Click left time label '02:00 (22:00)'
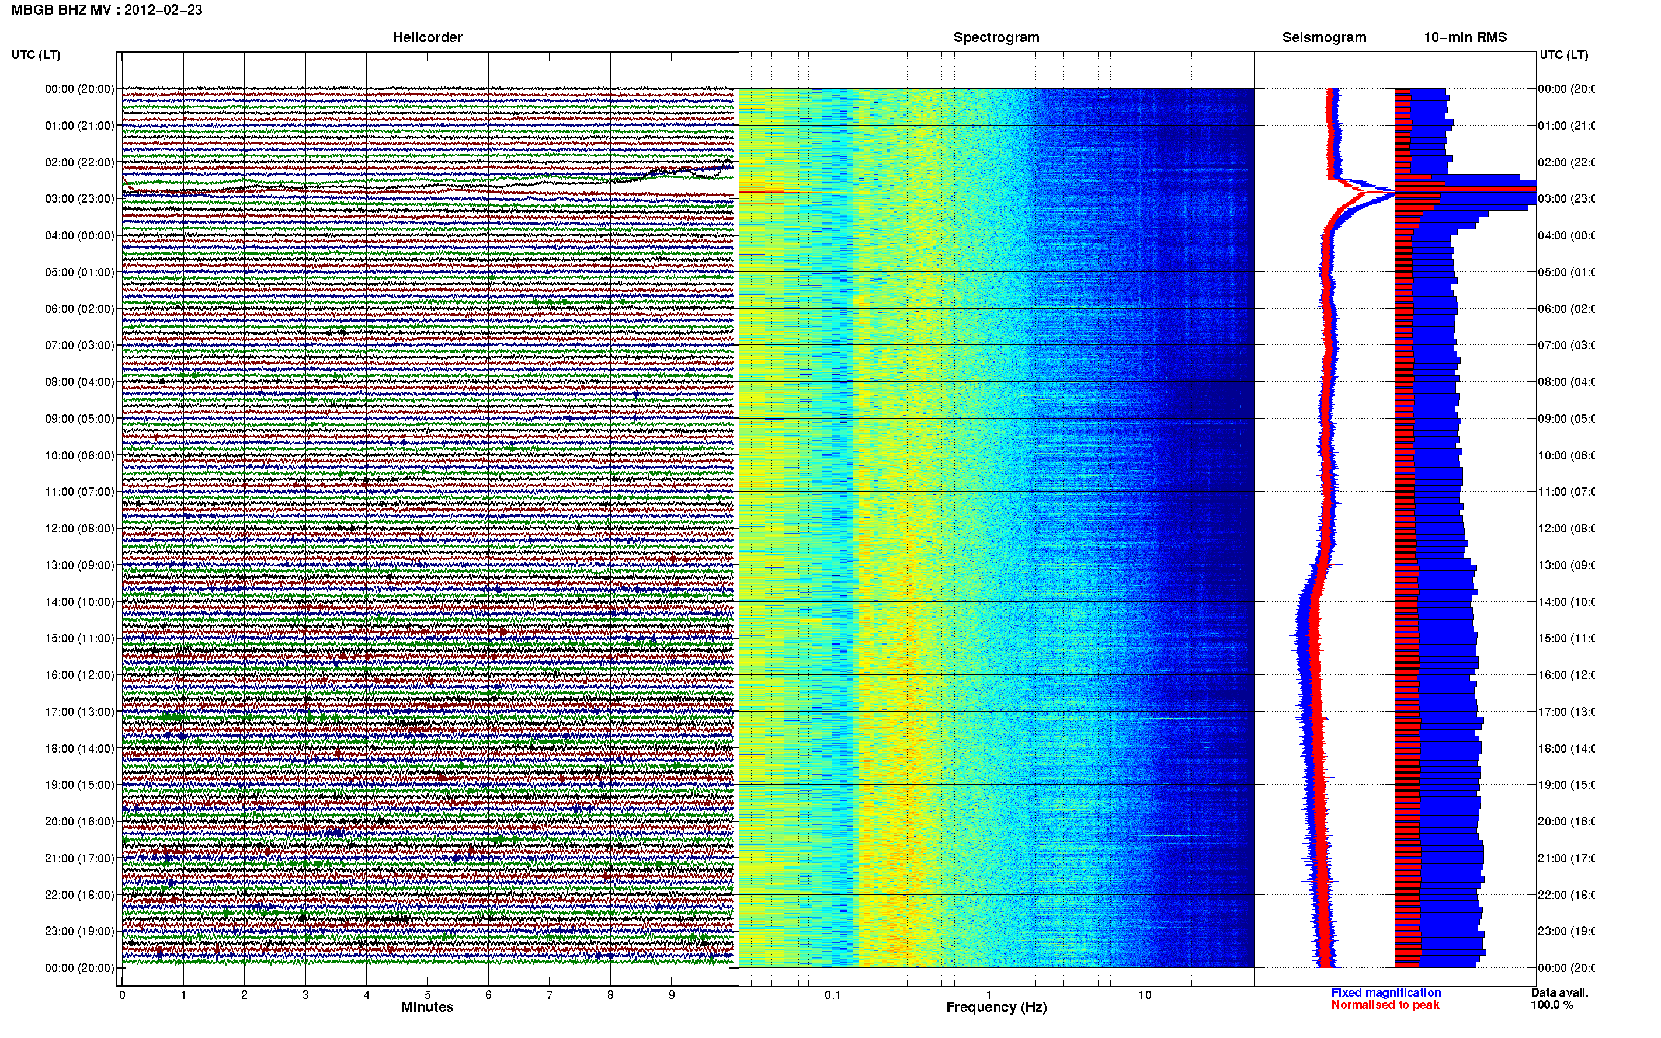The width and height of the screenshot is (1661, 1038). [x=79, y=162]
